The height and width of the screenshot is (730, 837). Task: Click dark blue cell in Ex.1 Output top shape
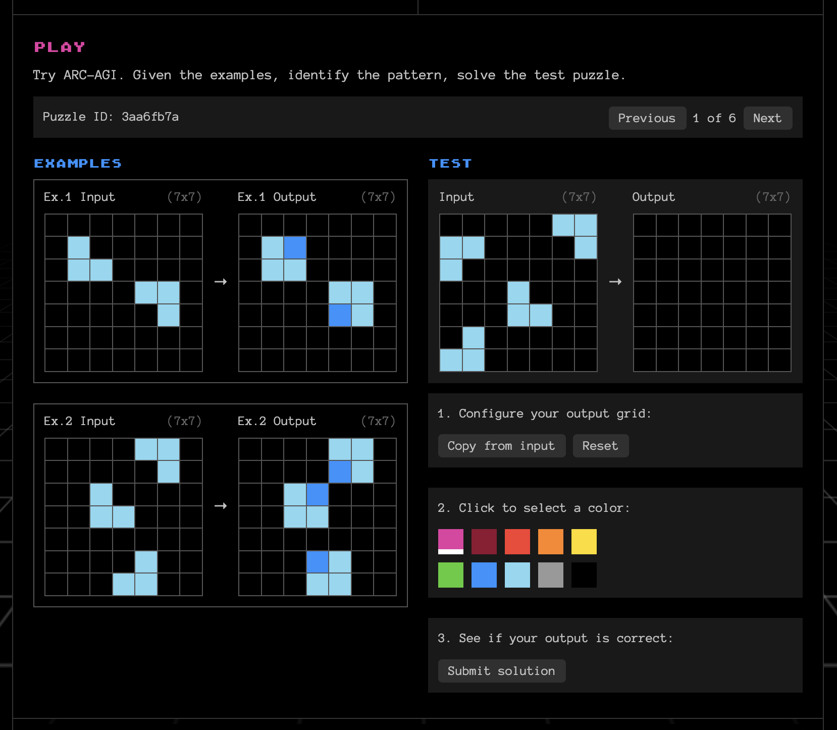pyautogui.click(x=295, y=248)
